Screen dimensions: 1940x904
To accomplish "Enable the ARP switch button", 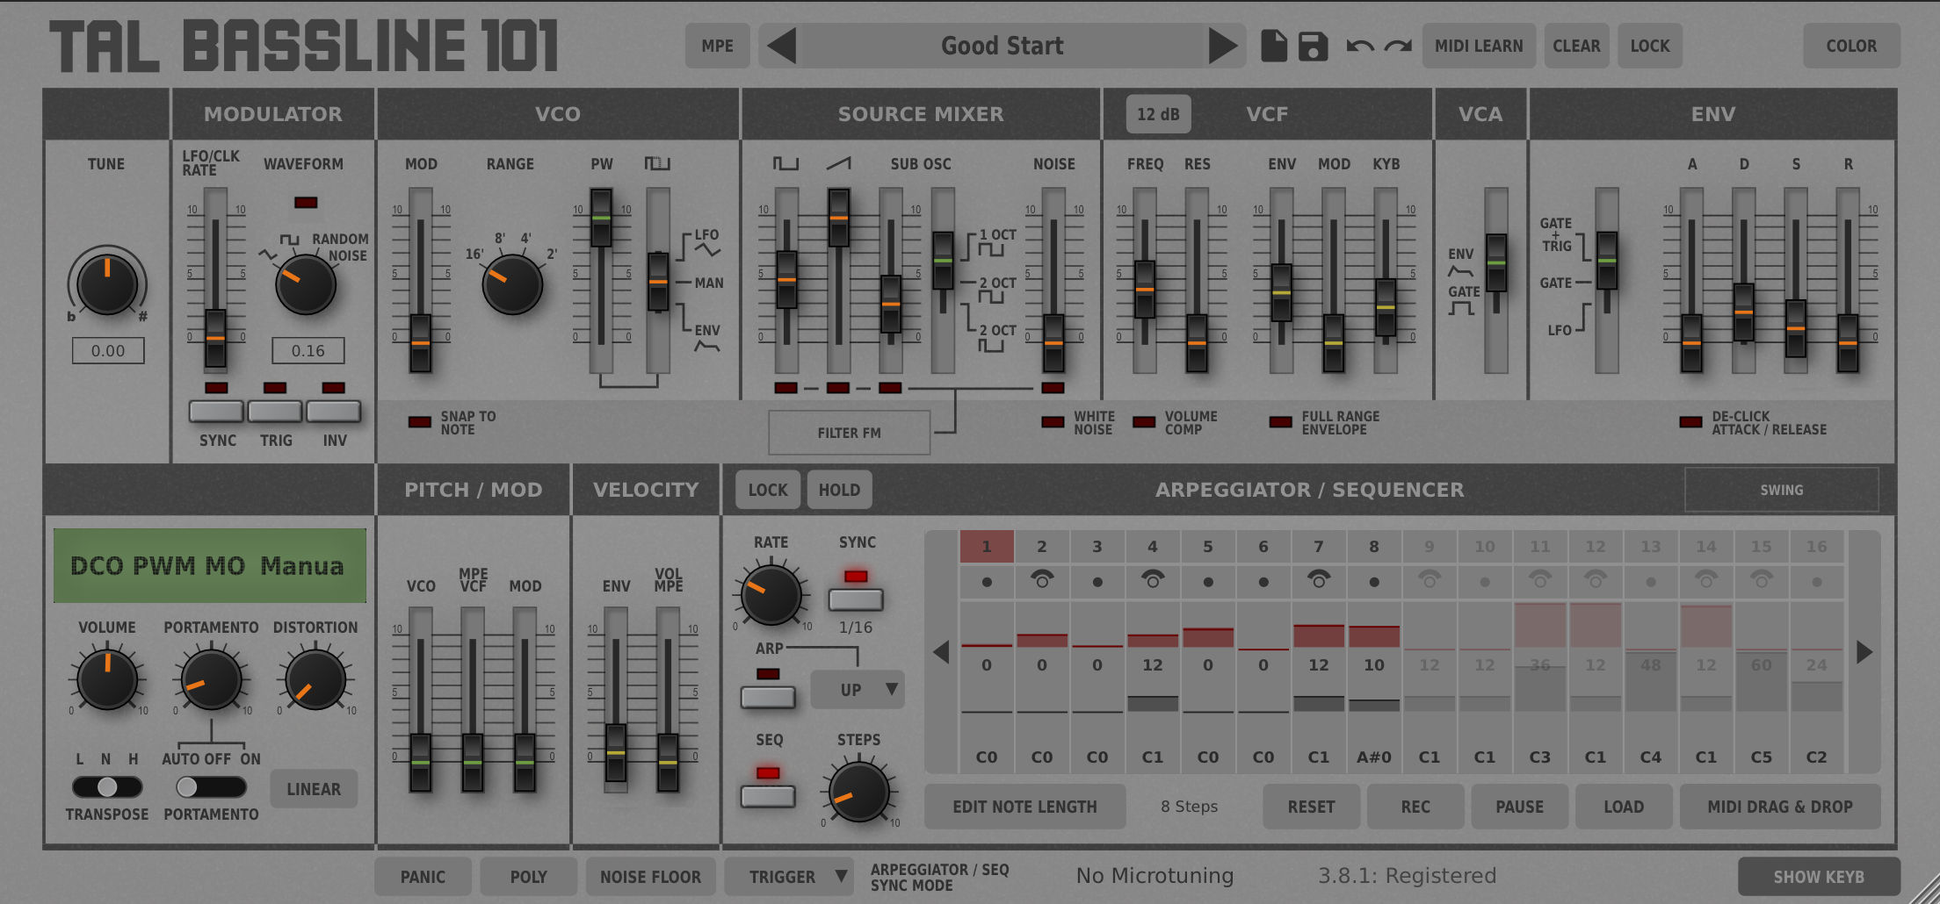I will click(x=767, y=697).
